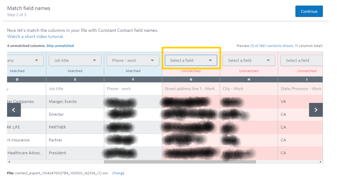The image size is (337, 186).
Task: Click the Matched label under Job title dropdown
Action: [75, 71]
